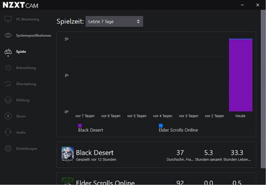266x185 pixels.
Task: Click the Elder Scrolls Online cover thumbnail
Action: tap(67, 181)
